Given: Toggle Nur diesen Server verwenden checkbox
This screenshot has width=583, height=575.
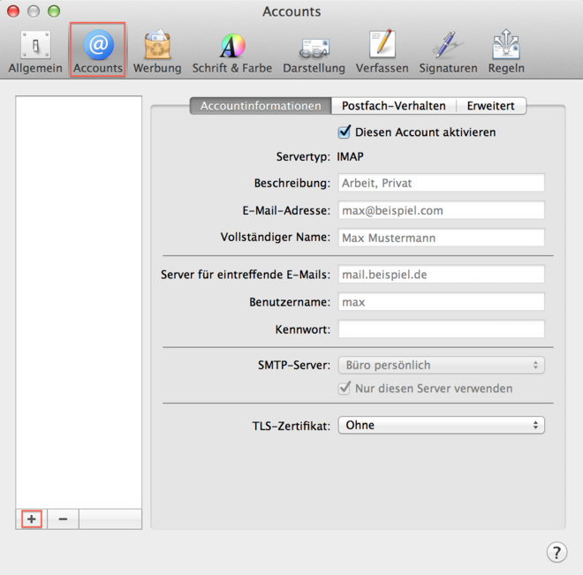Looking at the screenshot, I should tap(344, 389).
